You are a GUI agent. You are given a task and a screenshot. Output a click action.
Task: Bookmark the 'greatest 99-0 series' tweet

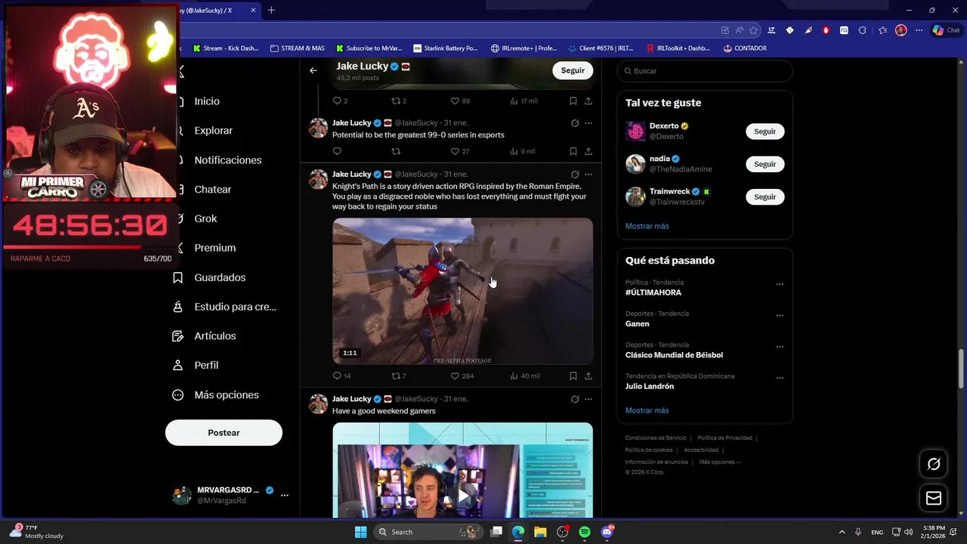(573, 151)
